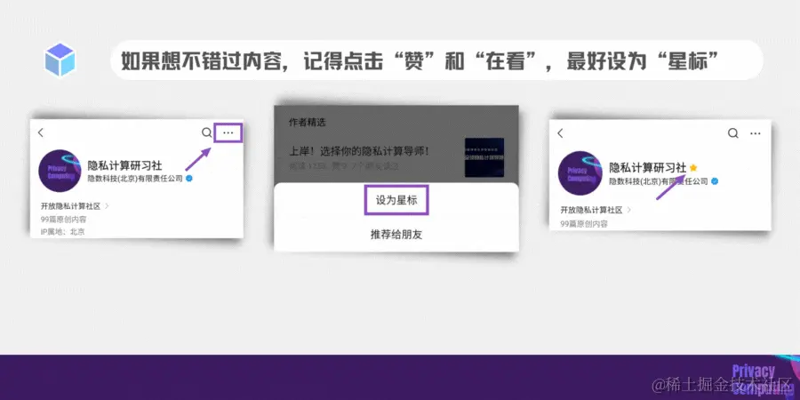Viewport: 800px width, 400px height.
Task: Choose 设为星标 in the bottom sheet
Action: click(396, 201)
